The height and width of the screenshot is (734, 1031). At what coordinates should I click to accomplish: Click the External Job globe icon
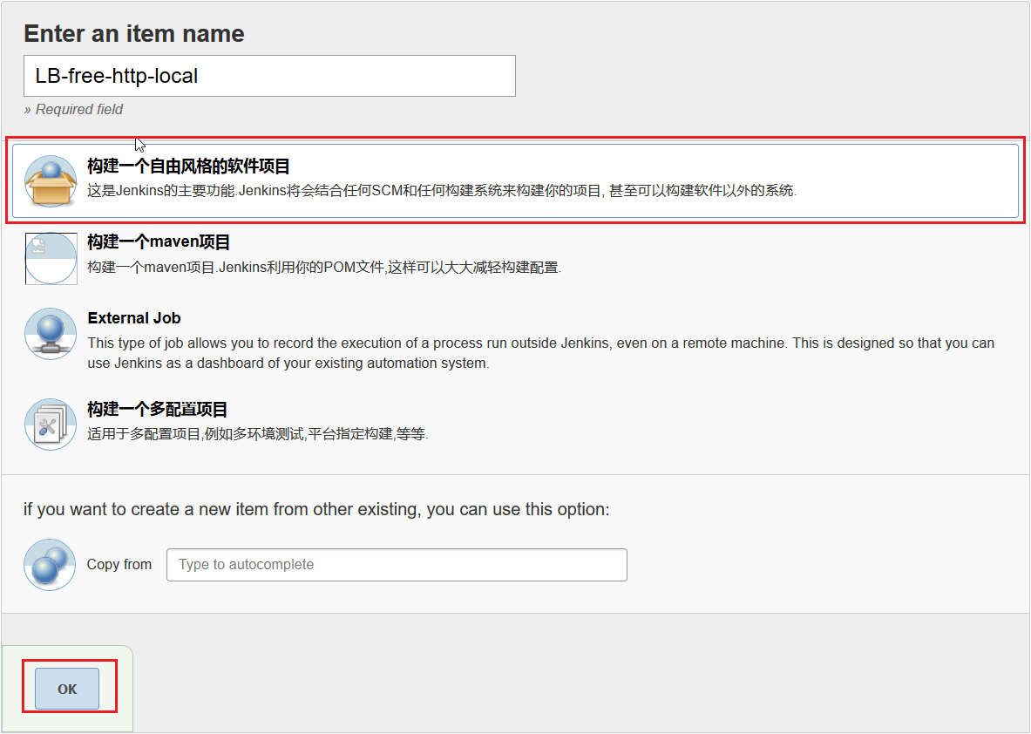[x=51, y=334]
